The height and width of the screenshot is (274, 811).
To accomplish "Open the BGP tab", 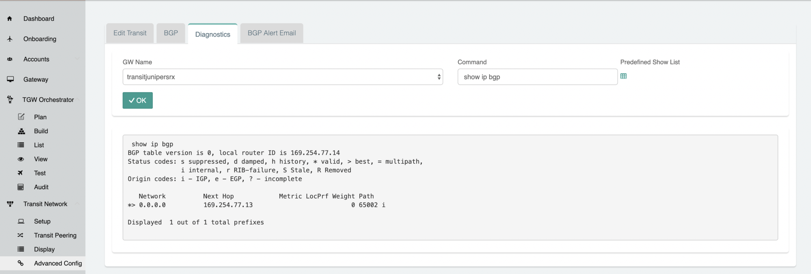I will tap(171, 33).
